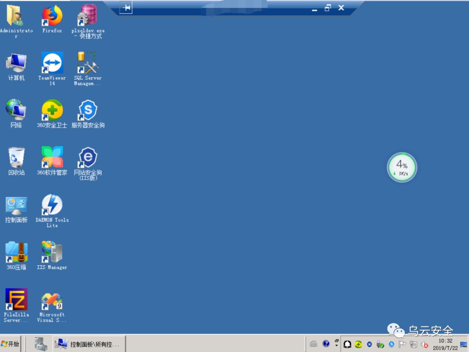This screenshot has width=469, height=352.
Task: Click the network connection tray icon
Action: tap(413, 345)
